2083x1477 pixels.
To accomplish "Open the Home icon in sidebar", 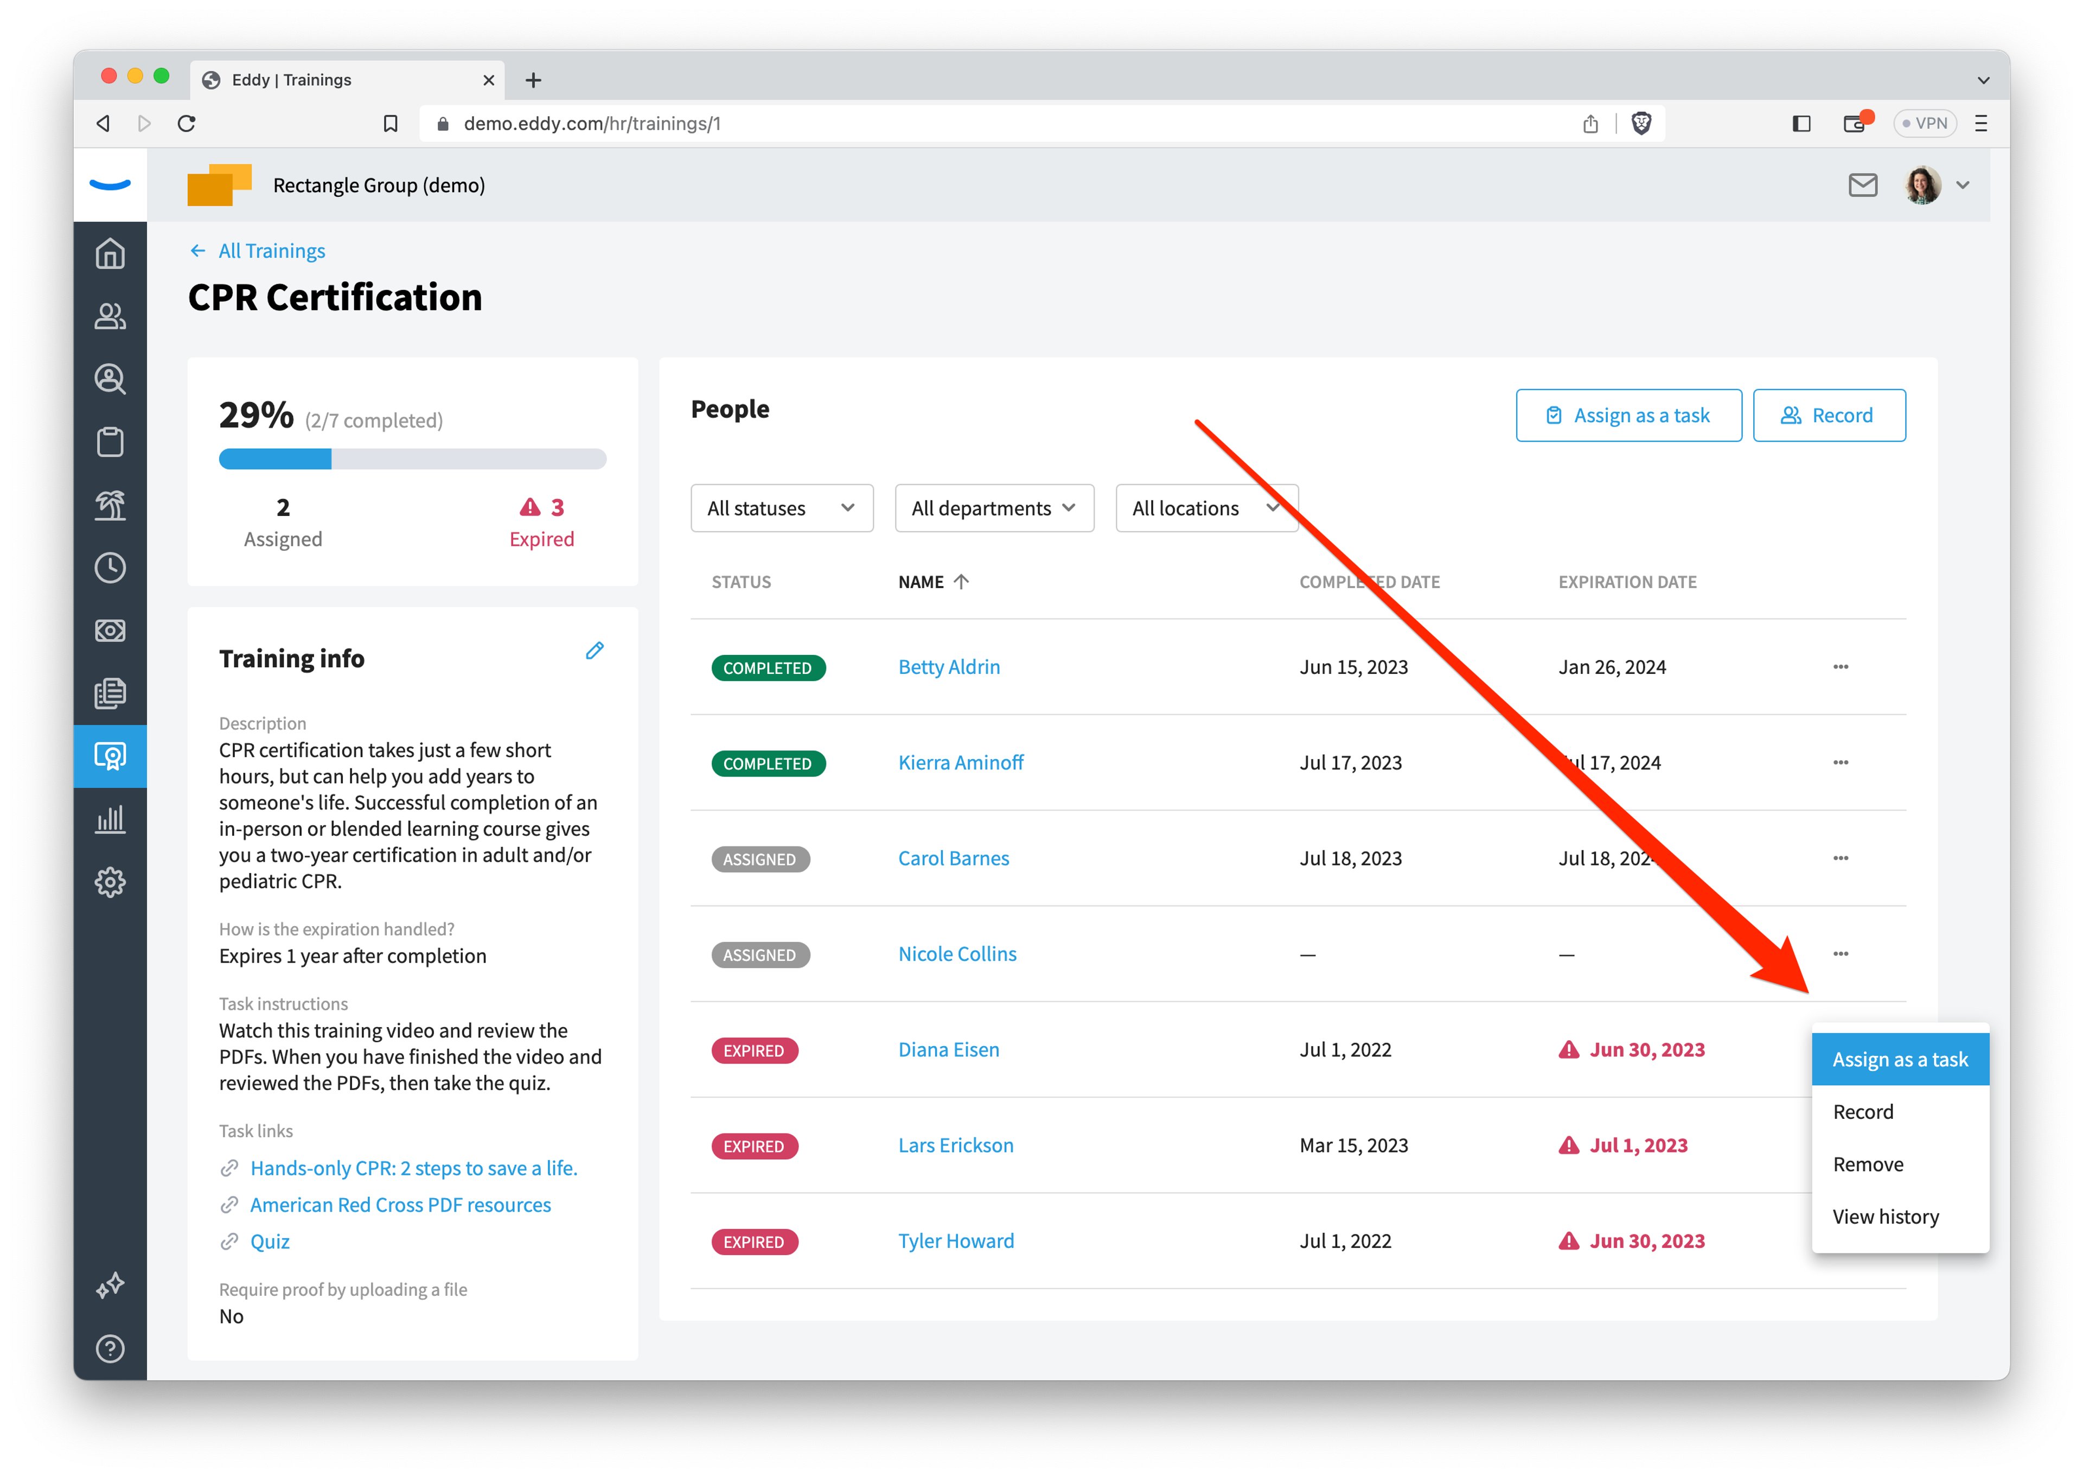I will (x=110, y=253).
